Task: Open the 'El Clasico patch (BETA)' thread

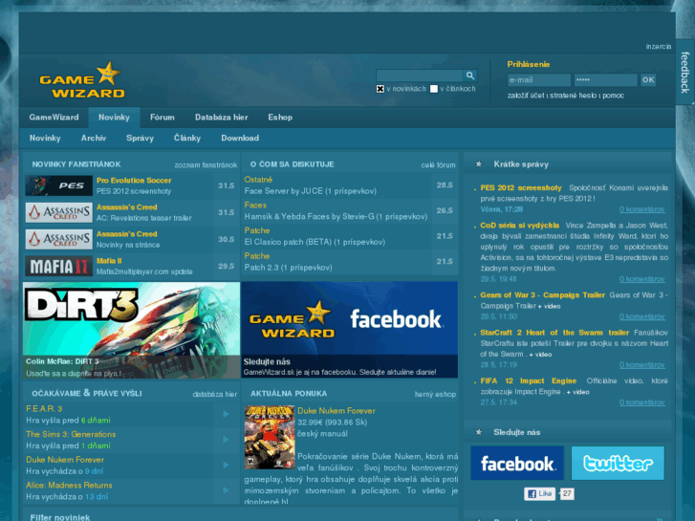Action: pyautogui.click(x=315, y=242)
